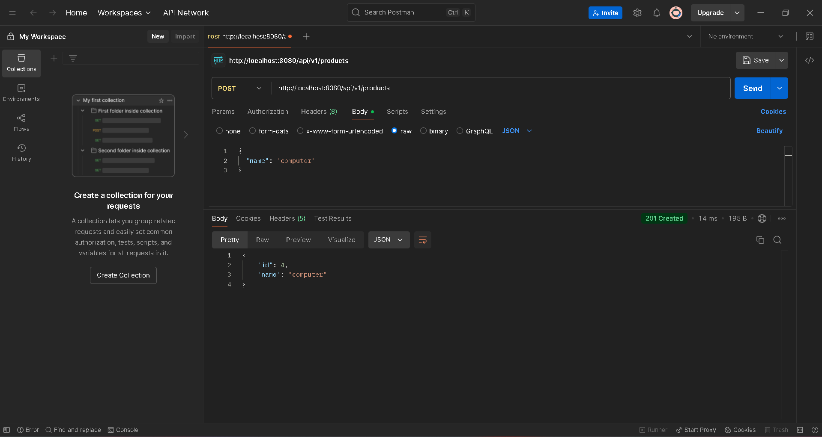Open the POST method dropdown
The height and width of the screenshot is (437, 822).
click(x=241, y=88)
